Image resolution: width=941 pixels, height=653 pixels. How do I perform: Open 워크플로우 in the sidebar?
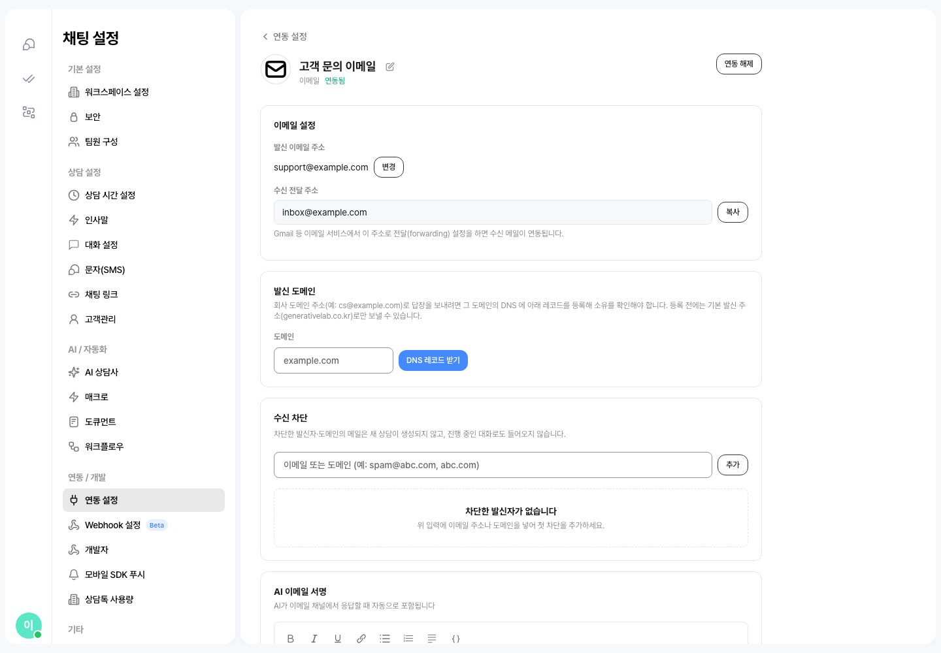144,447
